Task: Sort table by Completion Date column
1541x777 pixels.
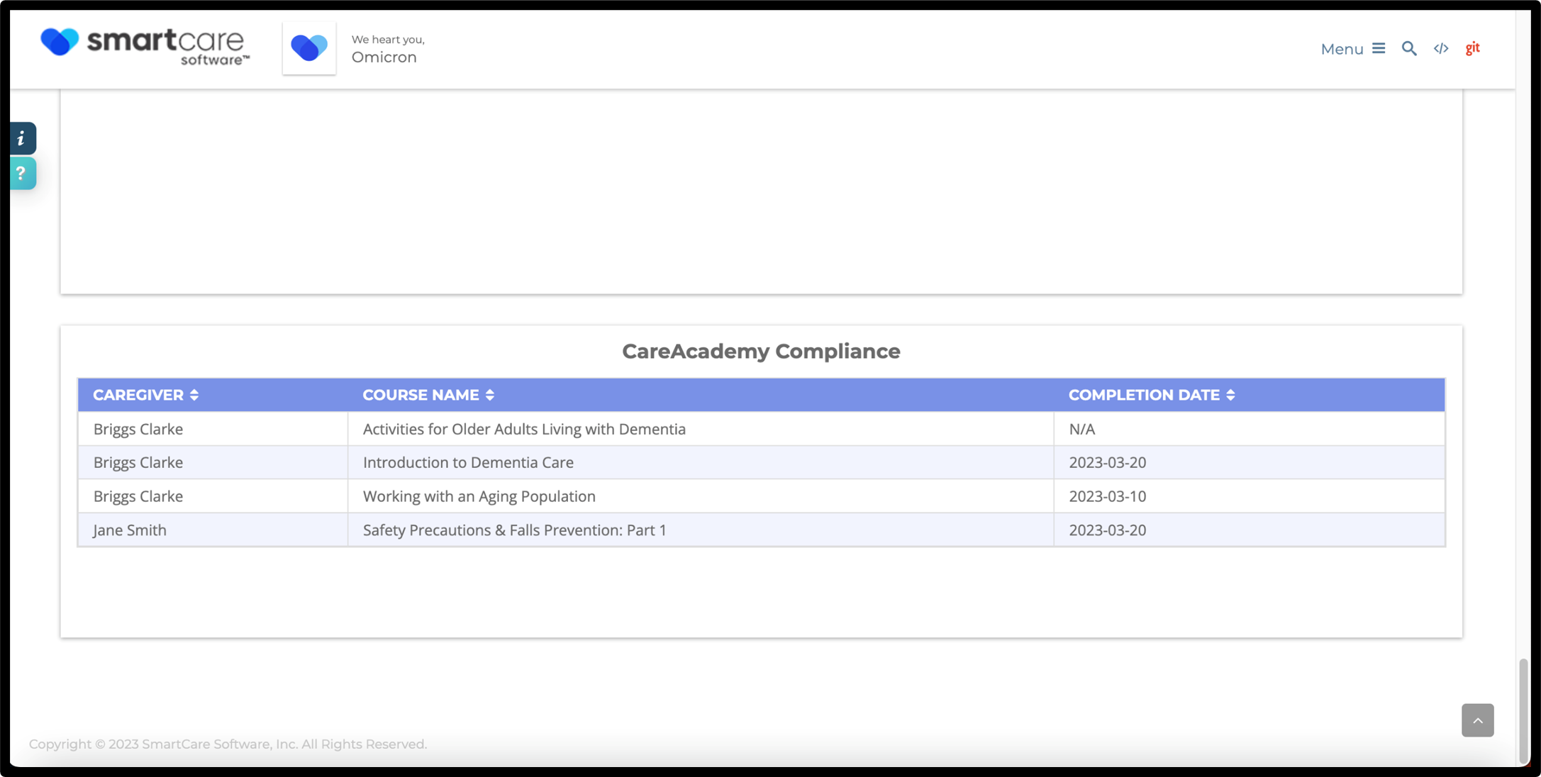Action: point(1152,395)
